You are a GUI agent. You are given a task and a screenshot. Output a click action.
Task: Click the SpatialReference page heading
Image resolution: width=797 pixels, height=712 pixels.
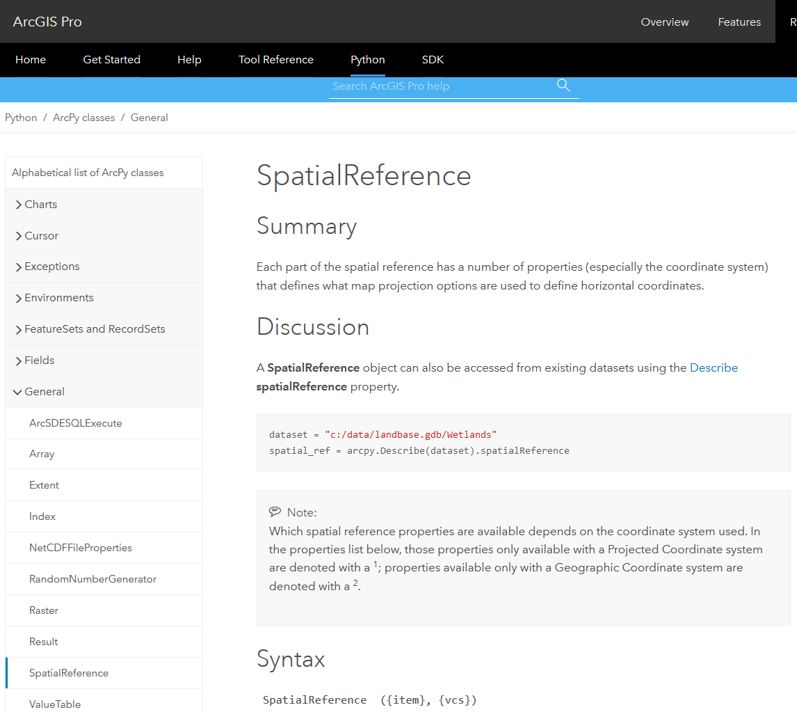pos(364,175)
